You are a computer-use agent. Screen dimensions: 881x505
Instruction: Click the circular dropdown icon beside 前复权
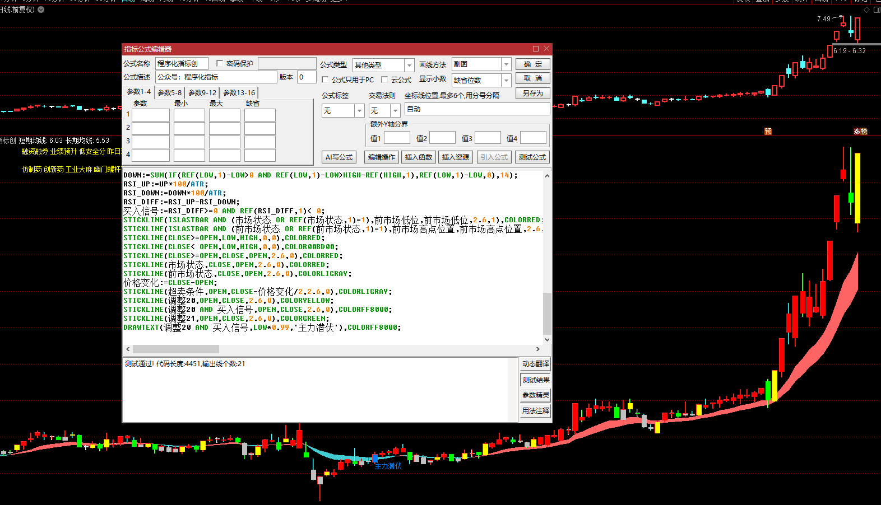[41, 10]
